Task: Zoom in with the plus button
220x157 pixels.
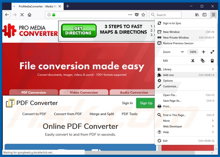Action: [x=204, y=52]
